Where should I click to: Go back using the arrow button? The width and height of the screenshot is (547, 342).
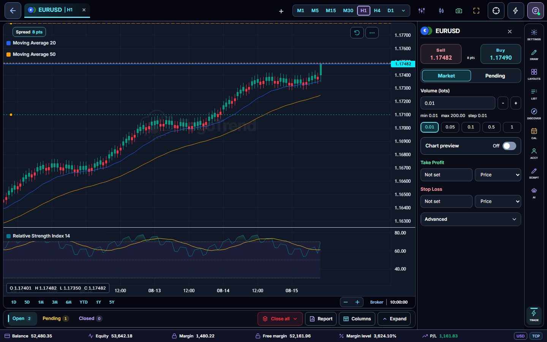(x=13, y=11)
